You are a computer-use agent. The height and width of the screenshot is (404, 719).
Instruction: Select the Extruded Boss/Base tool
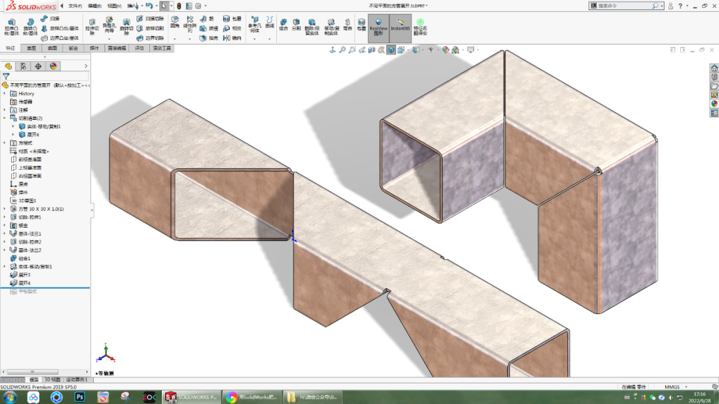click(x=10, y=26)
